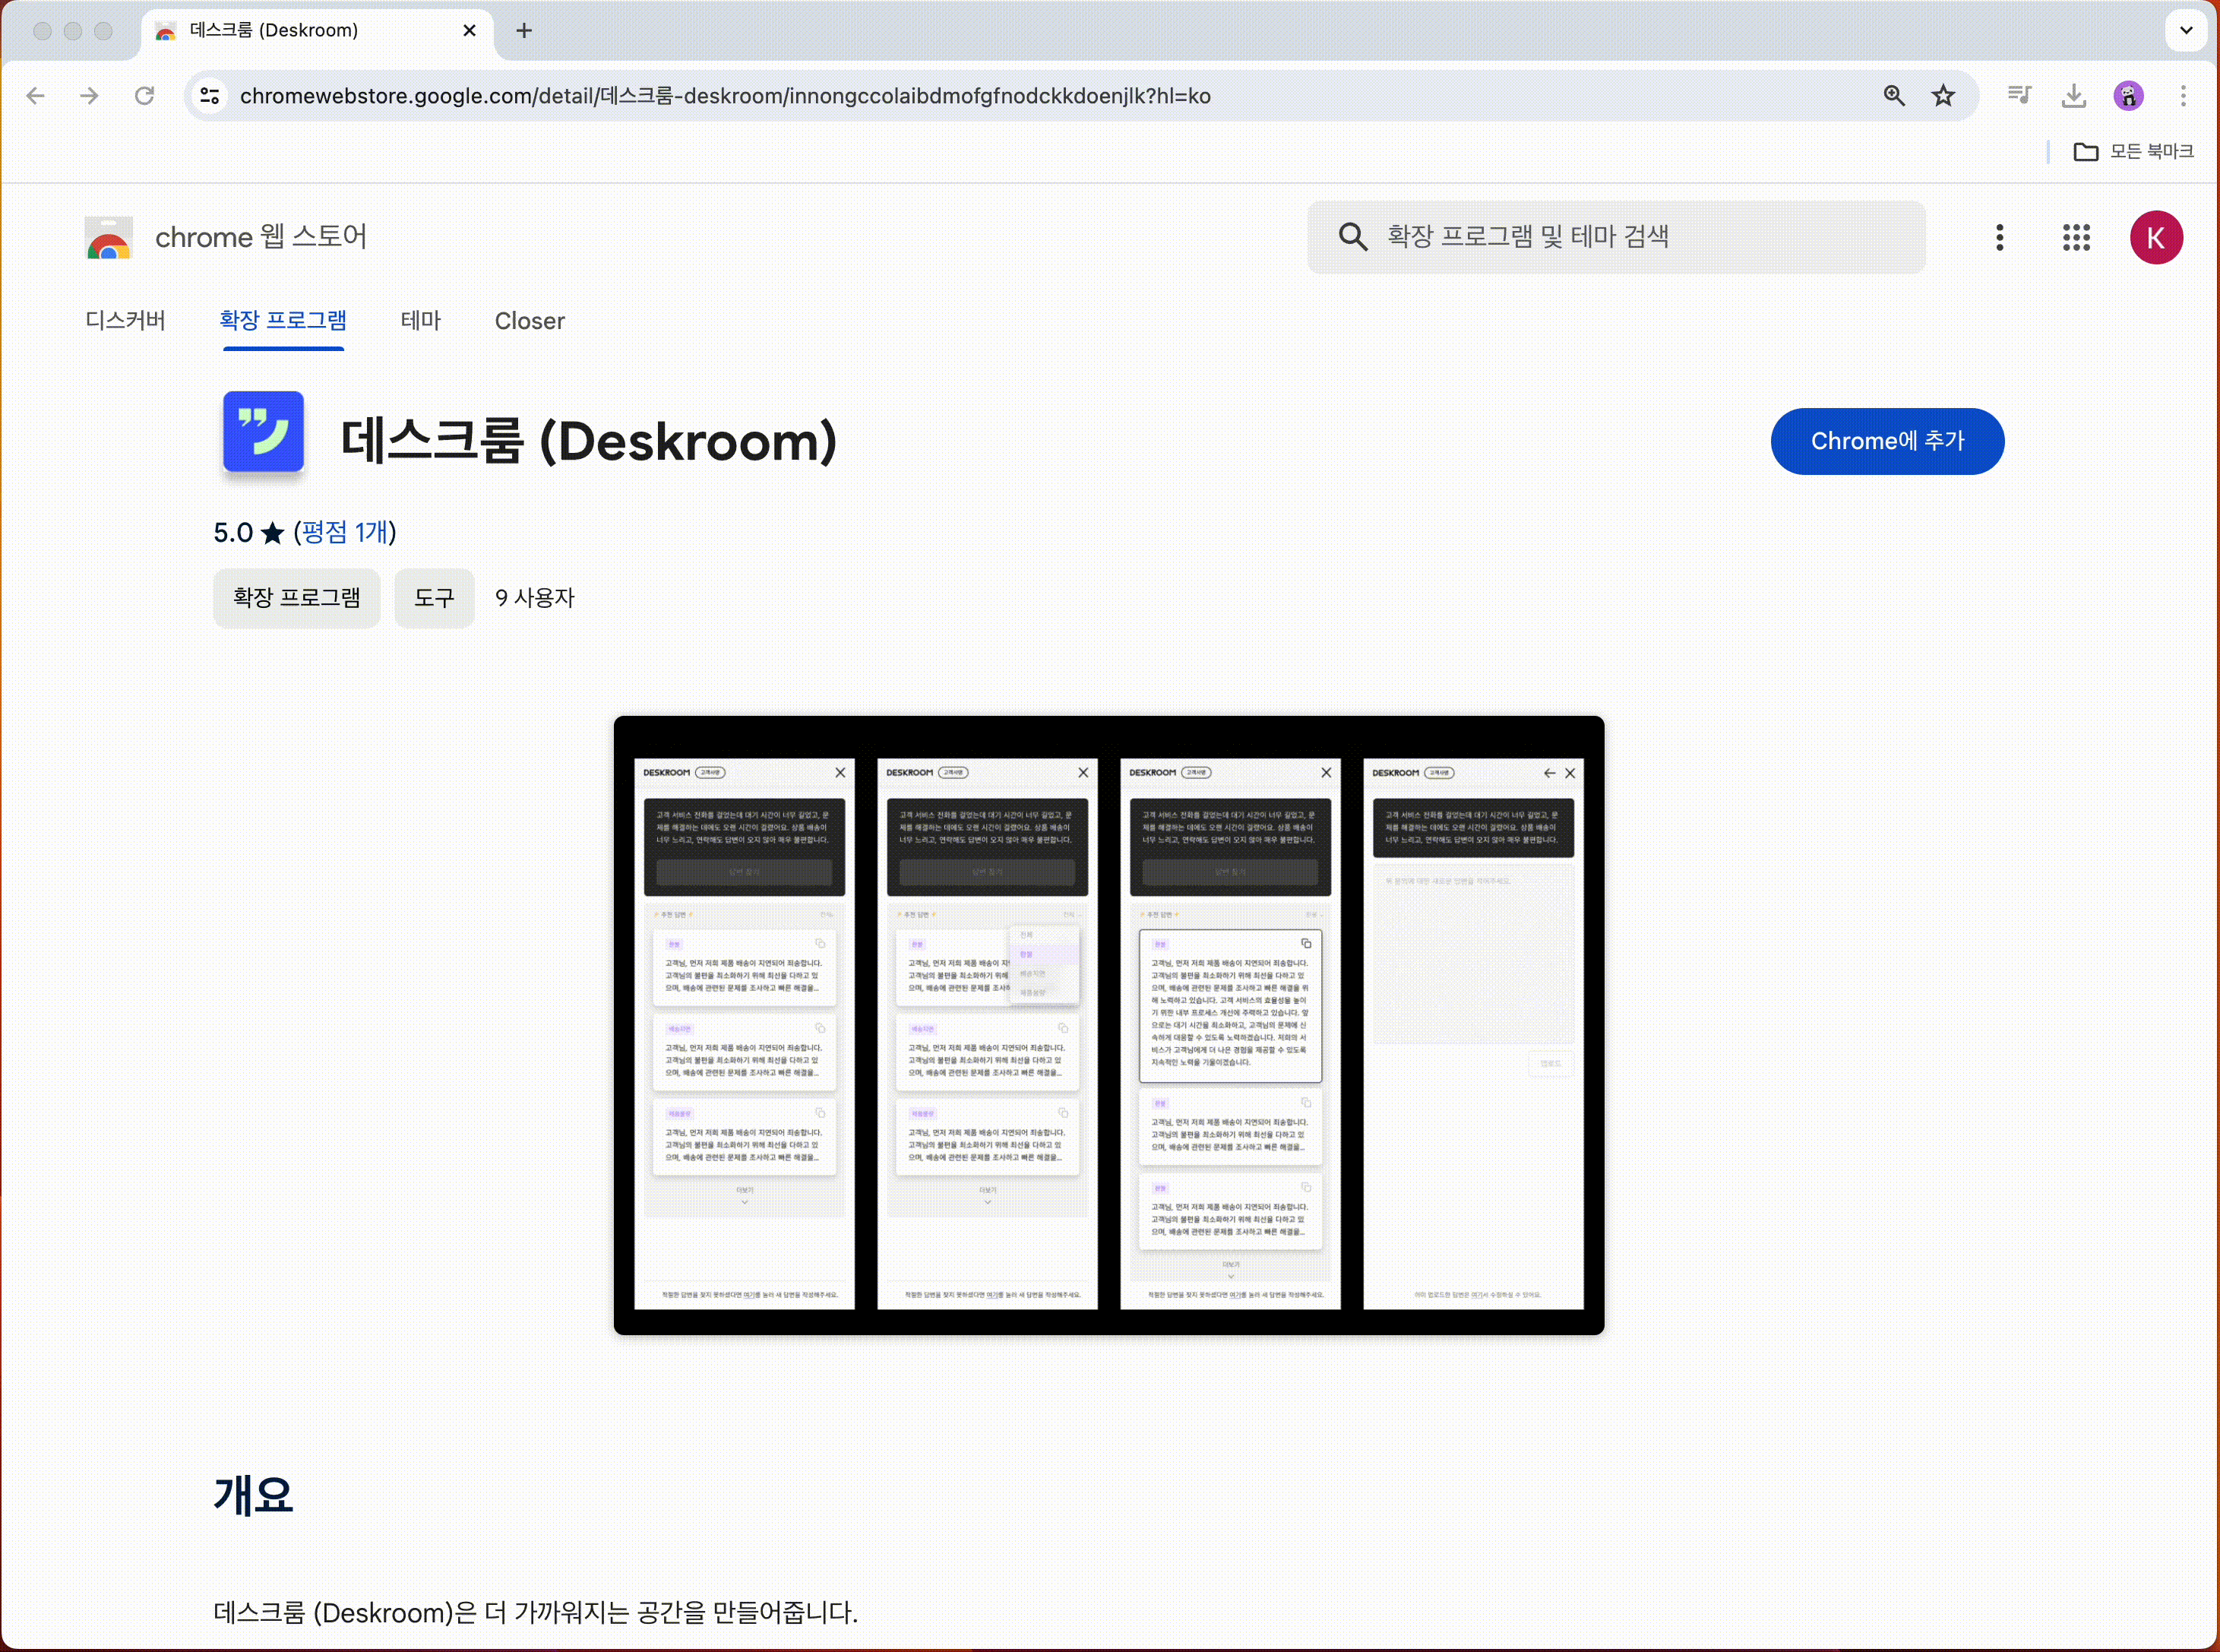The image size is (2220, 1652).
Task: Bookmark this page with the star icon
Action: tap(1943, 96)
